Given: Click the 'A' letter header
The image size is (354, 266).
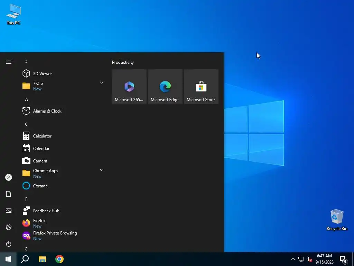Looking at the screenshot, I should (x=26, y=99).
